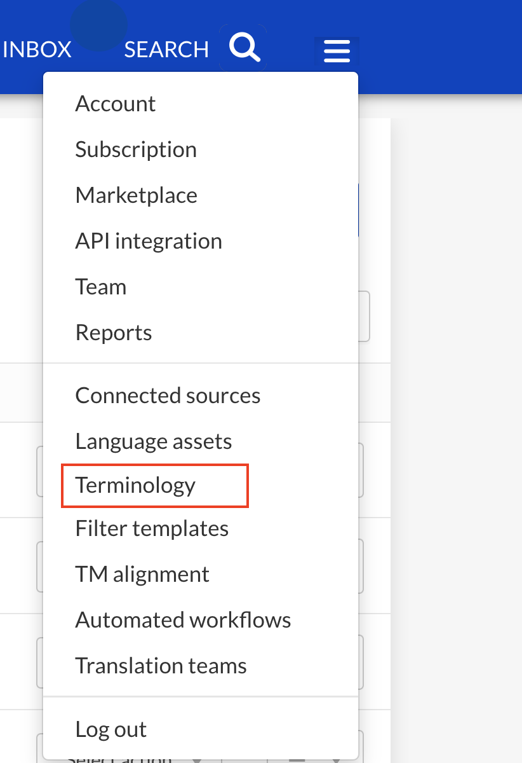Open Connected sources
The height and width of the screenshot is (763, 522).
click(x=168, y=395)
